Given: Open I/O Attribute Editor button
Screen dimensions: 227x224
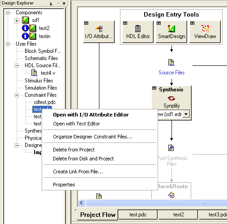Looking at the screenshot, I should [99, 32].
